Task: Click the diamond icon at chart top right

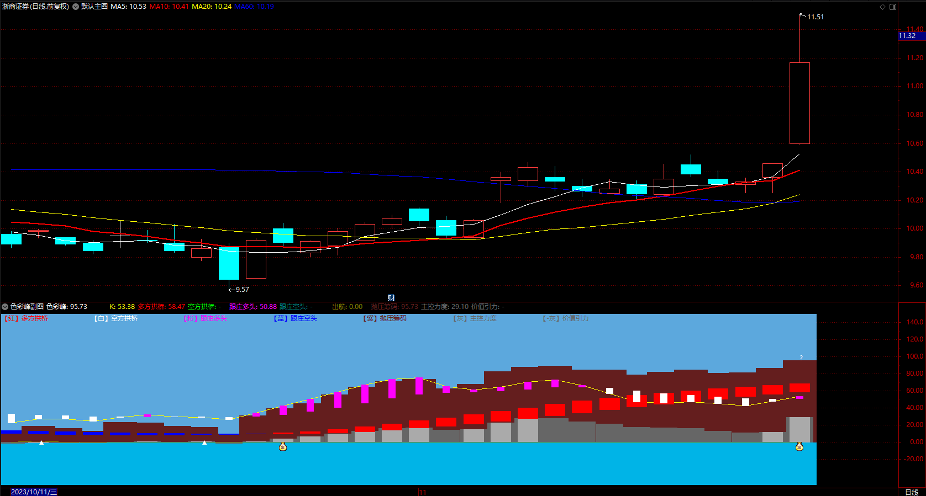Action: pyautogui.click(x=882, y=7)
